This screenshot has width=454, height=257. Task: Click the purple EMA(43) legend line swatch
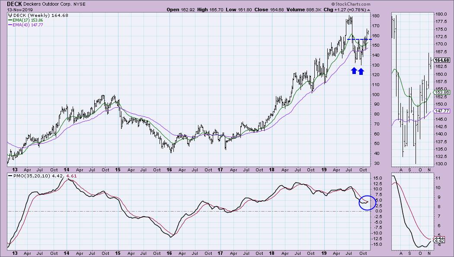(x=10, y=25)
